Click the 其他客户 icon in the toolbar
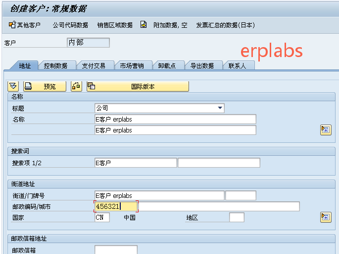Screen dimensions: 339x254 (12, 25)
